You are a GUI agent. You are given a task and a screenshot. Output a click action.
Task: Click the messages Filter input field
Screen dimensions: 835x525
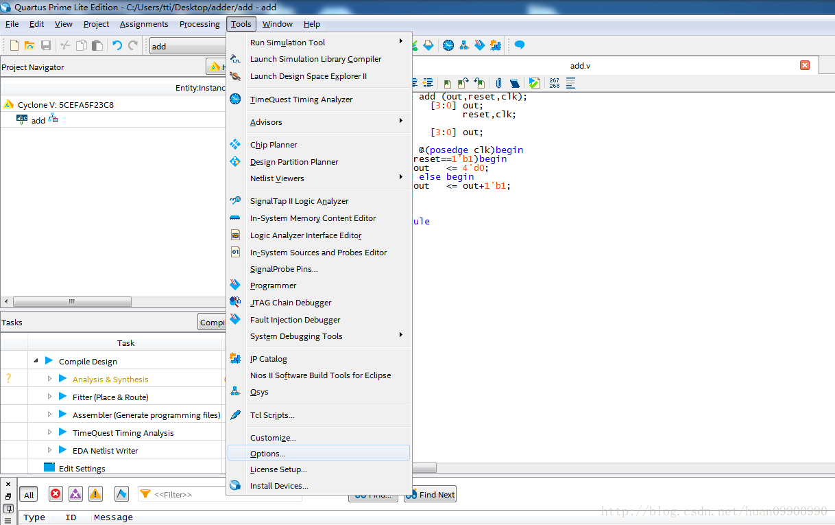(219, 494)
